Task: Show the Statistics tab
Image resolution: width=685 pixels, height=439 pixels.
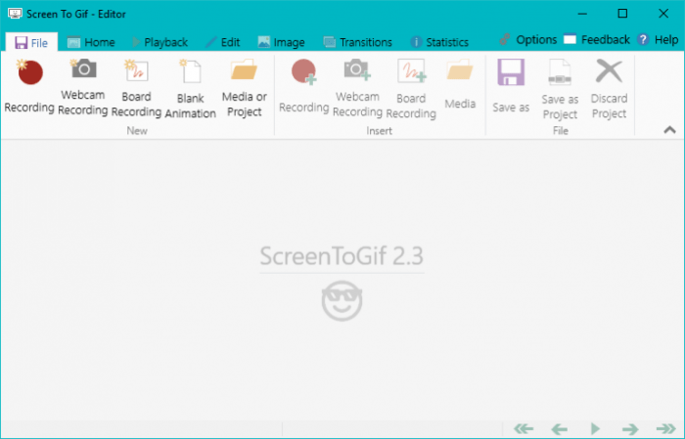Action: (439, 42)
